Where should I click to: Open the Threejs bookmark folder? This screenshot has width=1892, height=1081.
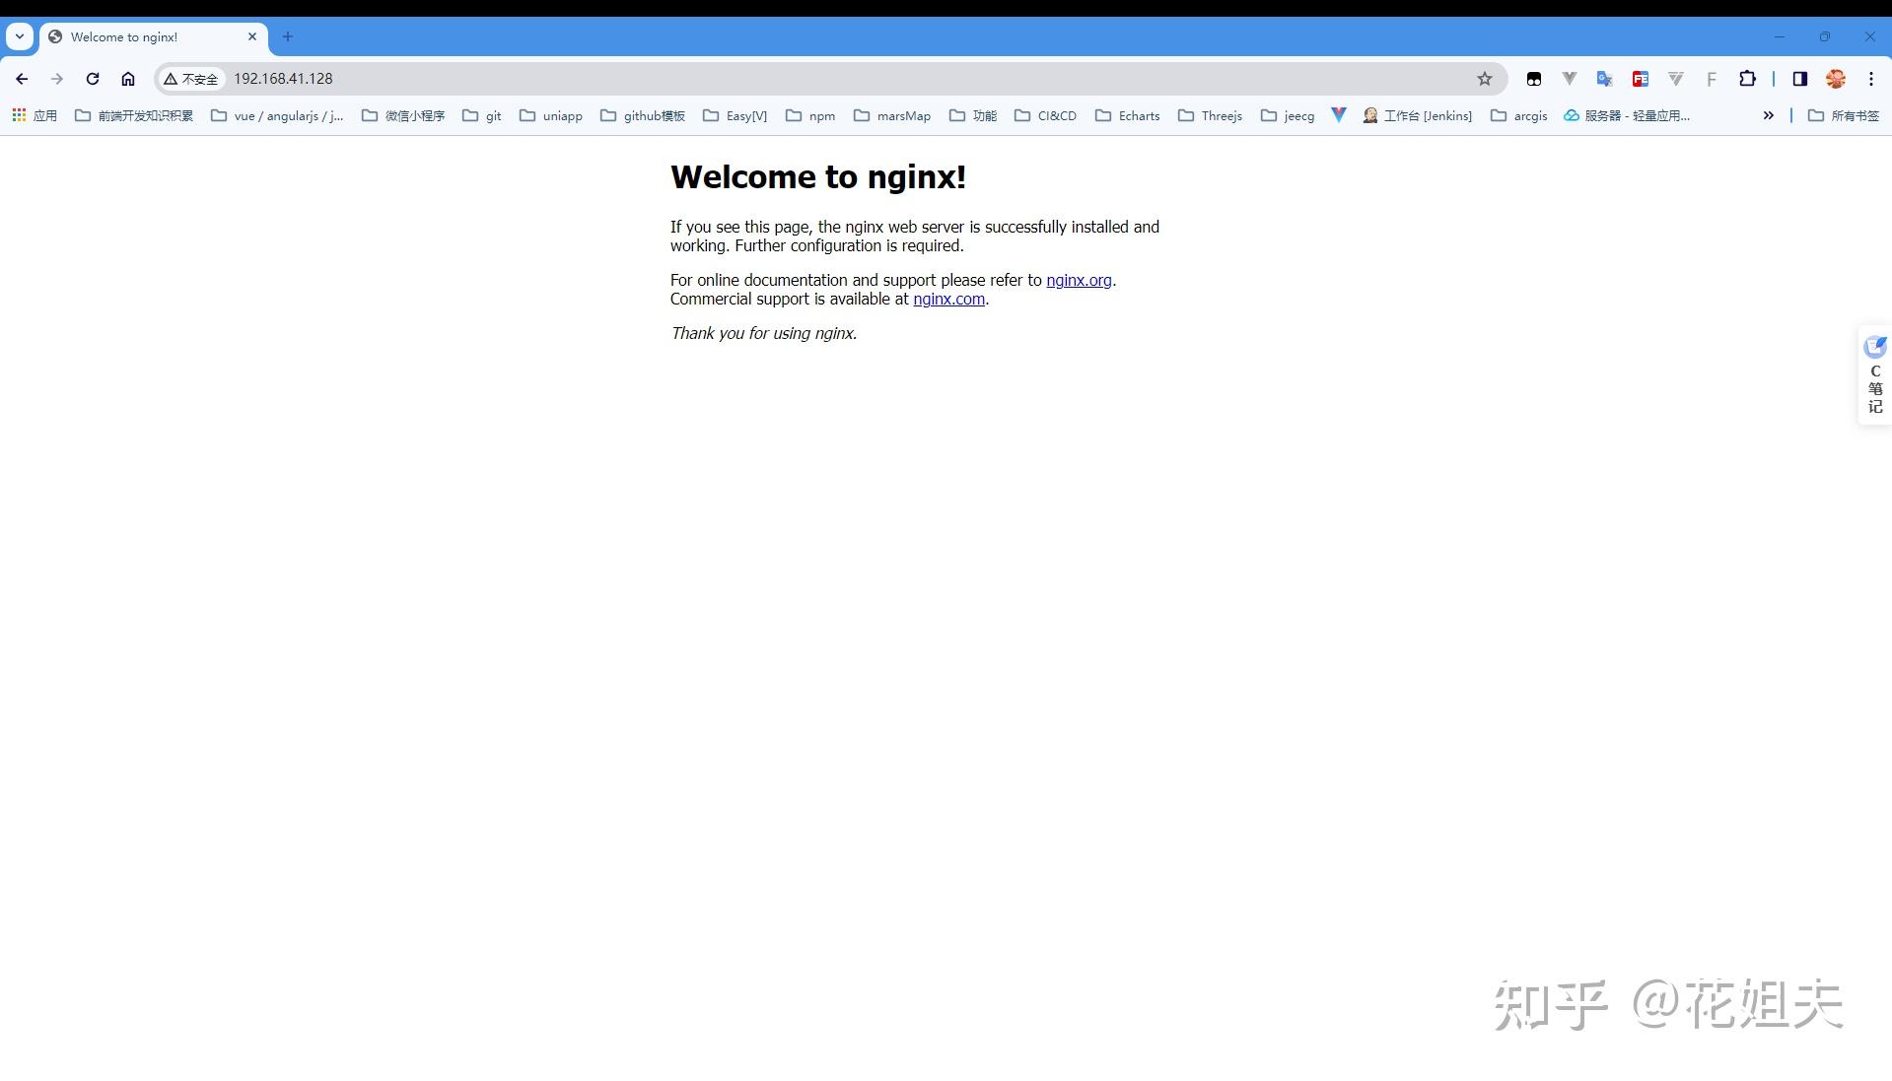pyautogui.click(x=1211, y=115)
